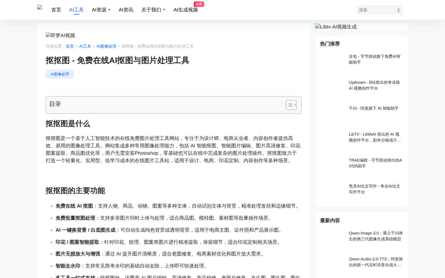The width and height of the screenshot is (445, 278).
Task: Click bold text 免费在线 AI 抠图
Action: tap(74, 206)
